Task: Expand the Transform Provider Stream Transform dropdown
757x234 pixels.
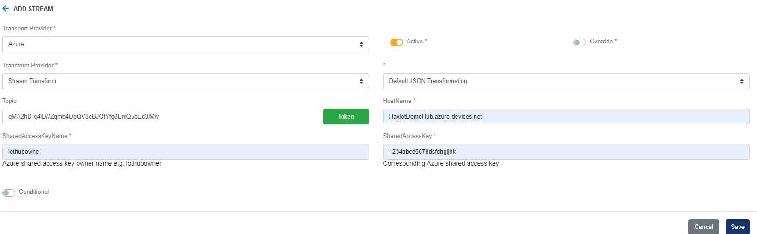Action: [x=186, y=81]
